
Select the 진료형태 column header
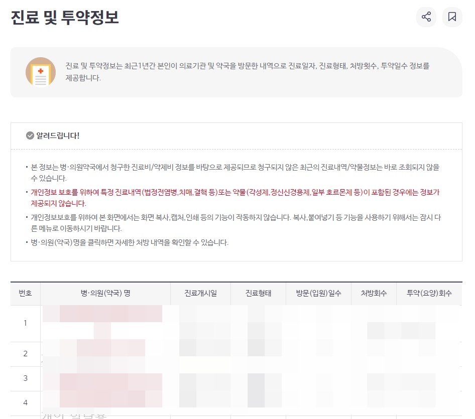[x=258, y=293]
